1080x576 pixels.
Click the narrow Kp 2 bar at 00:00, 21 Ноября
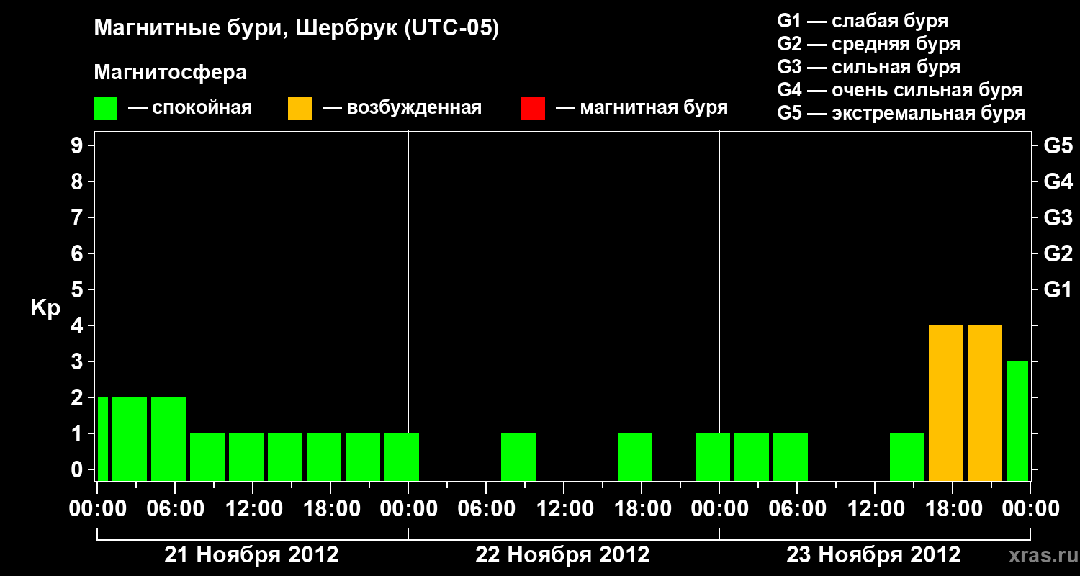point(103,438)
